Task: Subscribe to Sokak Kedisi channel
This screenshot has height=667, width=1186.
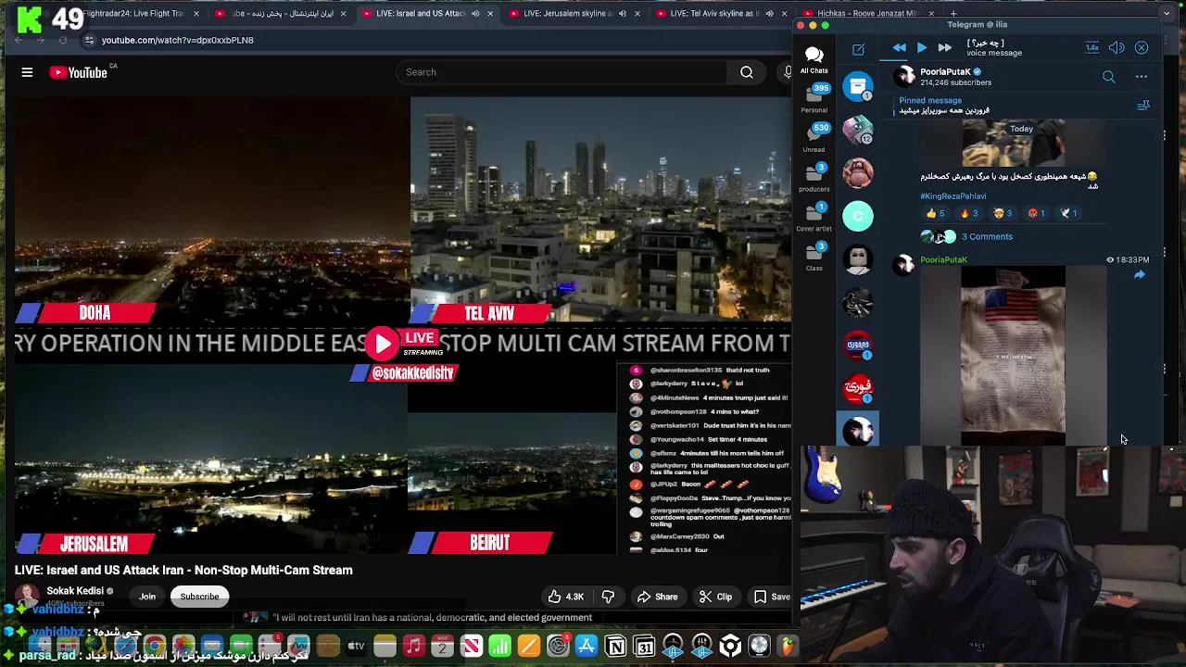Action: click(199, 597)
